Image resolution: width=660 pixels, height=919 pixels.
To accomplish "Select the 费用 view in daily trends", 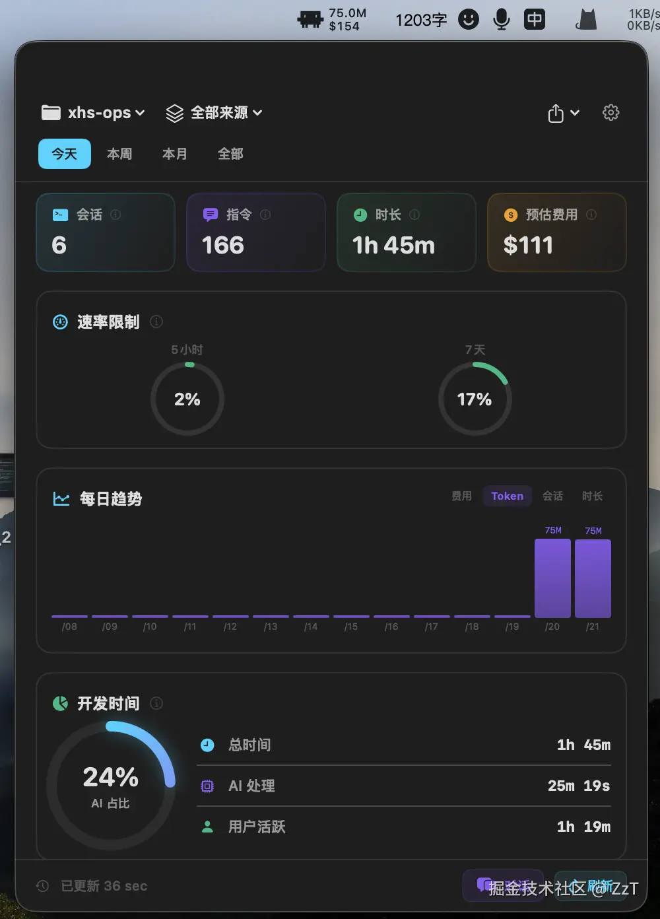I will (x=461, y=496).
